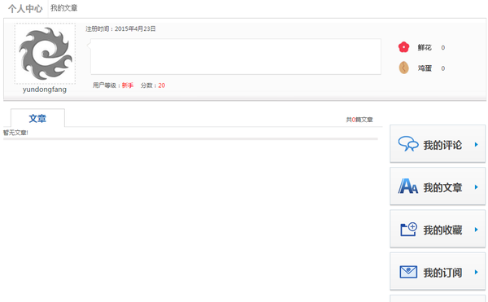Click the egg icon
The height and width of the screenshot is (302, 488).
click(403, 68)
